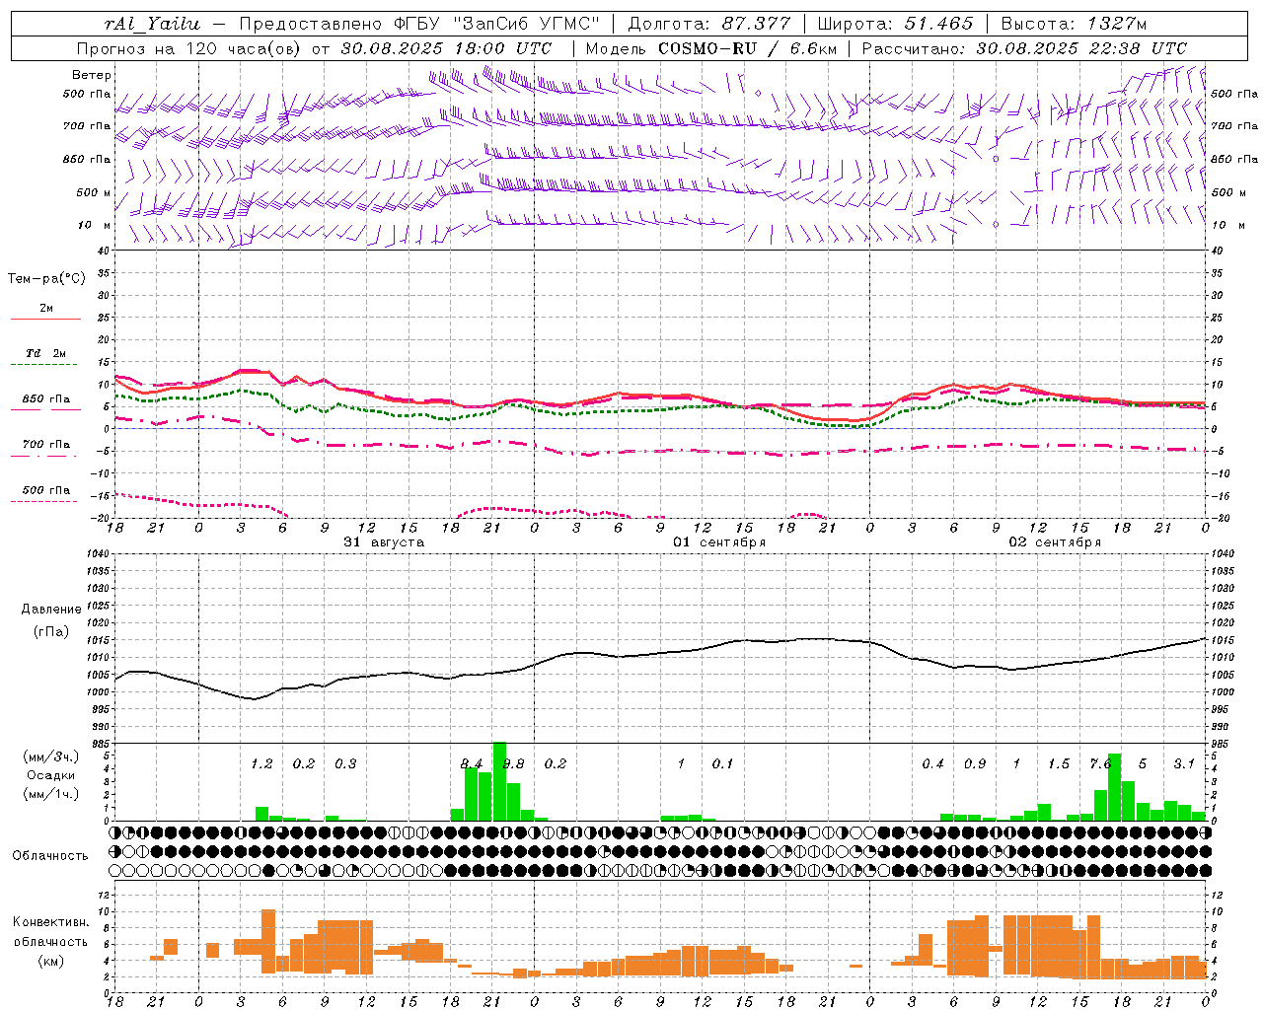Viewport: 1263px width, 1010px height.
Task: Click the Облачность cloud cover label
Action: tap(50, 856)
